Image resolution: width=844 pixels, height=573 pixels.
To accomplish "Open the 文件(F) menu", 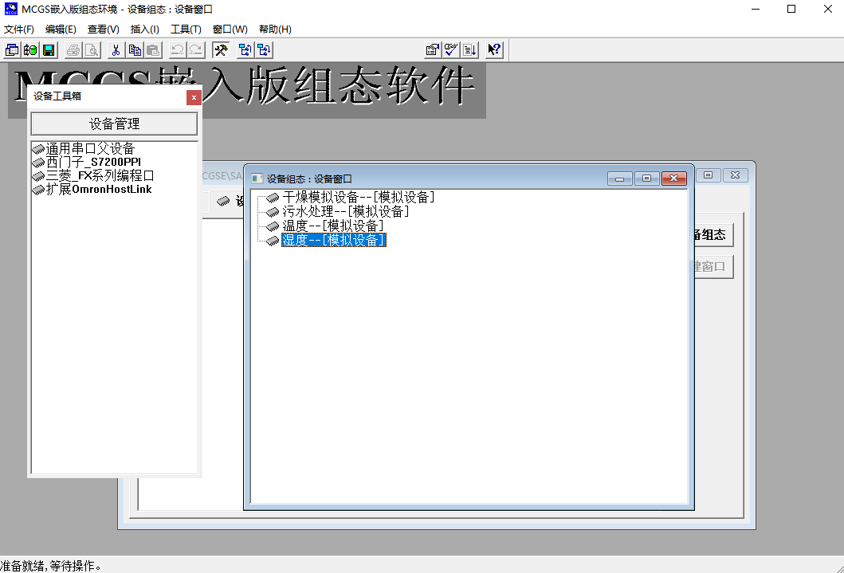I will click(19, 29).
